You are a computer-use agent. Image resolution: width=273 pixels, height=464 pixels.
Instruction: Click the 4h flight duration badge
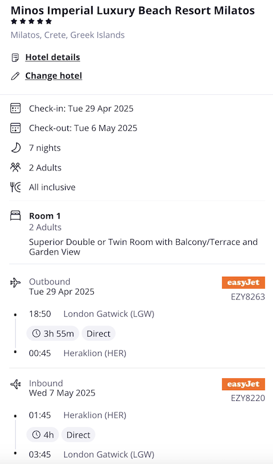pyautogui.click(x=43, y=435)
